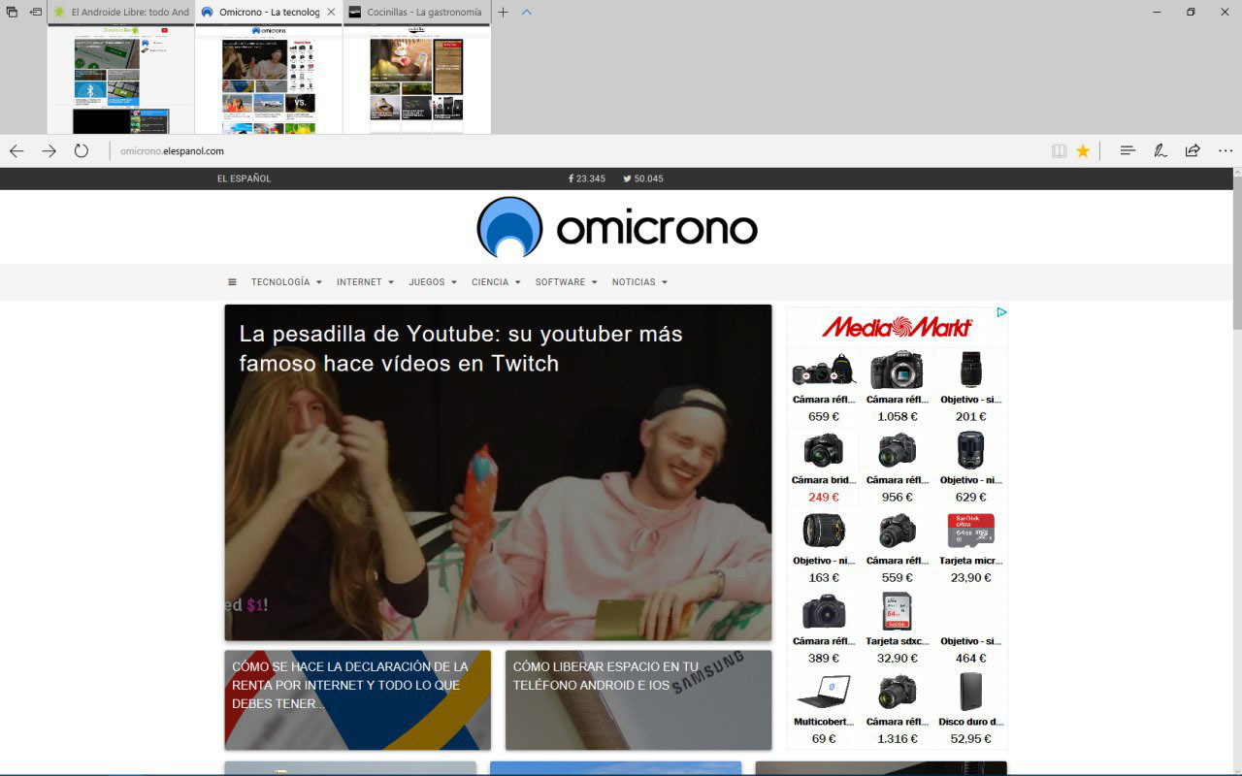This screenshot has width=1242, height=776.
Task: Click the Refresh page icon
Action: pos(82,150)
